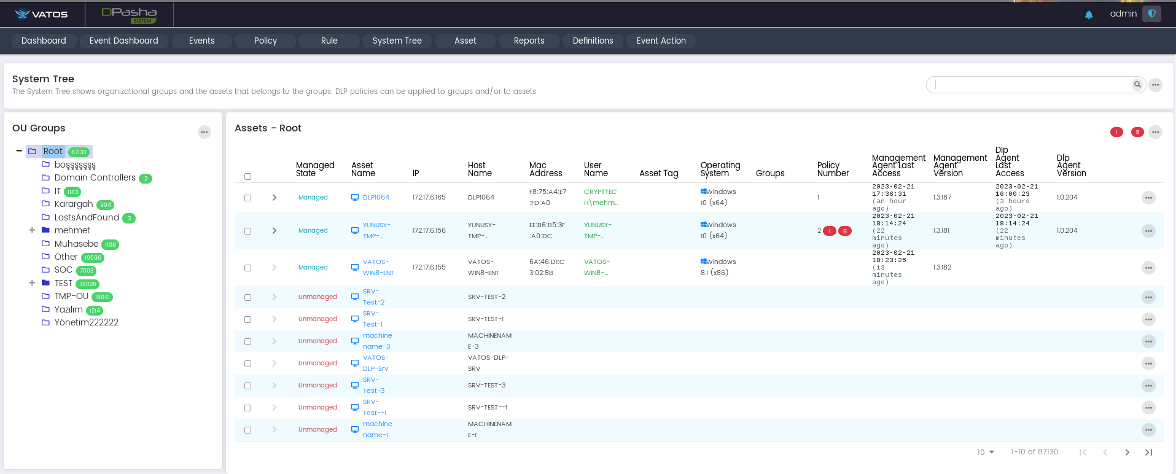
Task: Click the red I badge in Assets header
Action: (x=1116, y=132)
